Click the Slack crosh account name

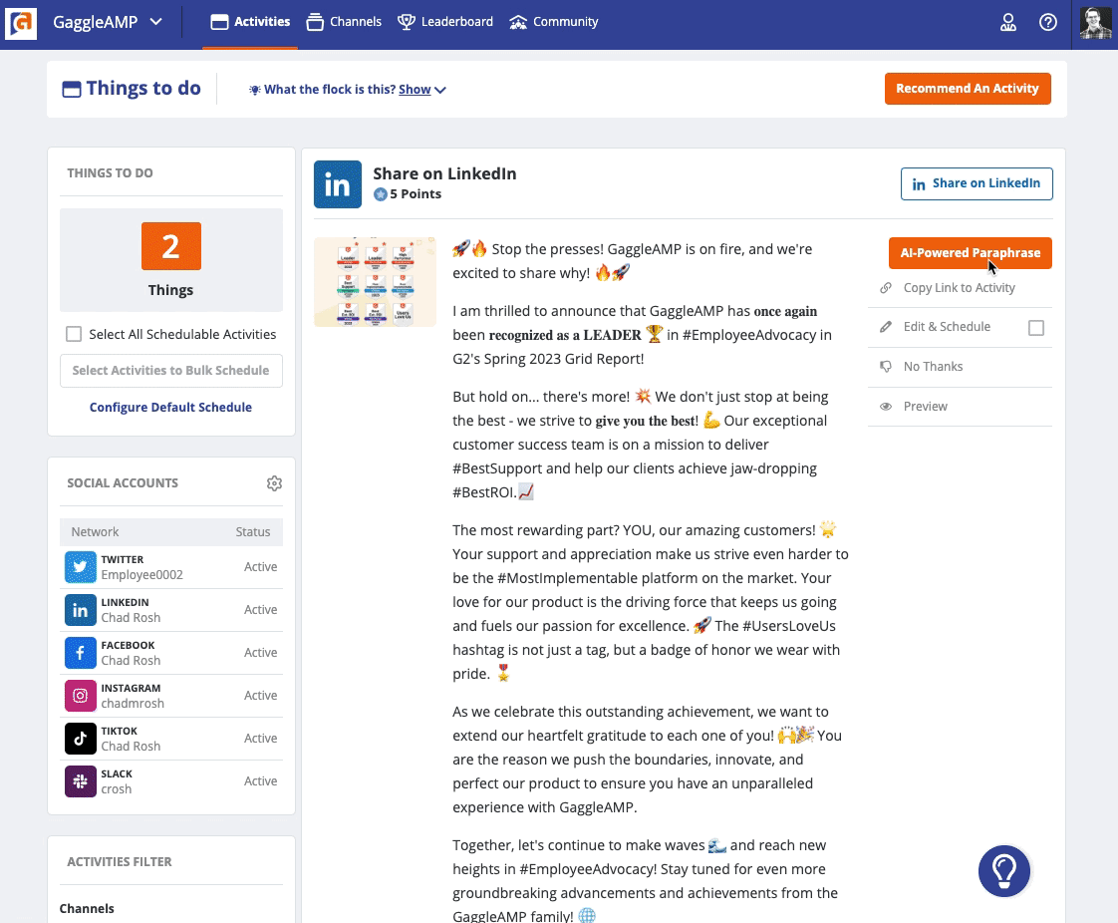tap(117, 788)
